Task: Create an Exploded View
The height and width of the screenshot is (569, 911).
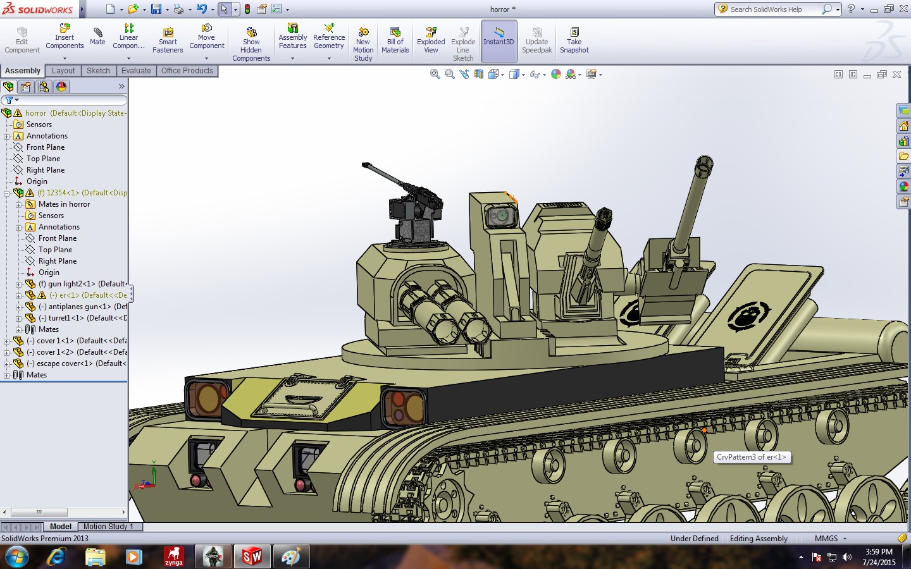Action: point(431,40)
